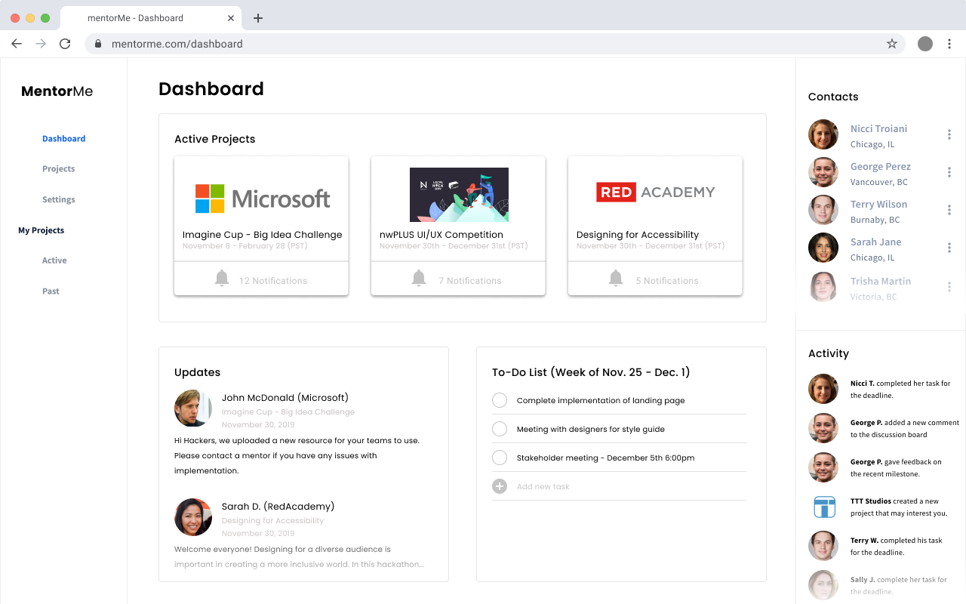This screenshot has width=966, height=604.
Task: Click John McDonald (Microsoft) update heading
Action: (285, 398)
